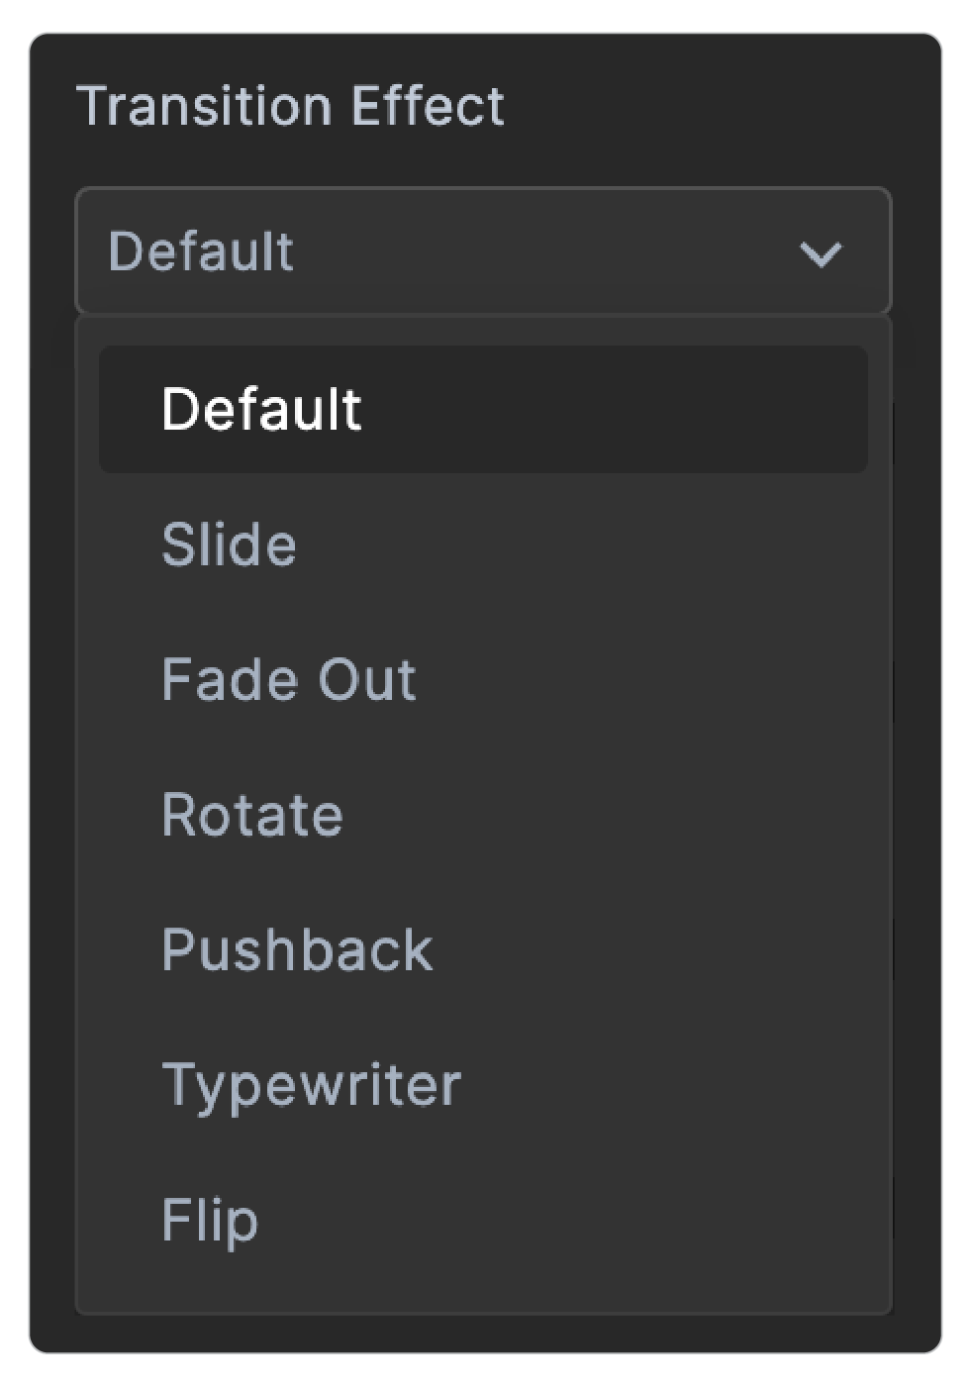Choose the Typewriter transition effect
The image size is (971, 1387).
[x=311, y=1085]
